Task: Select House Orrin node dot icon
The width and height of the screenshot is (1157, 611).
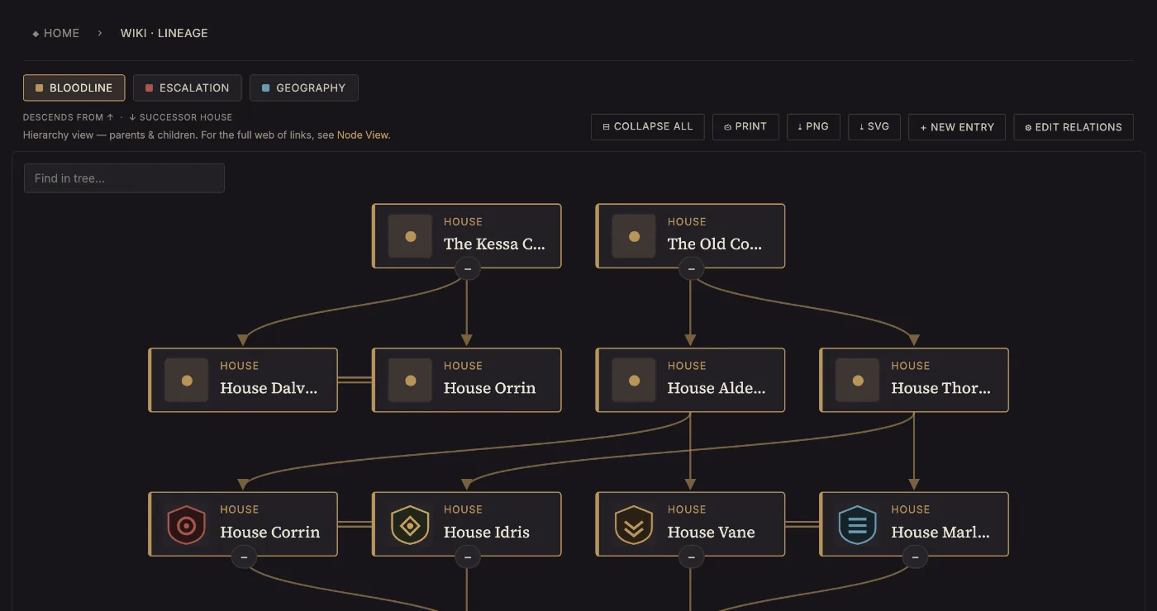Action: pyautogui.click(x=410, y=381)
